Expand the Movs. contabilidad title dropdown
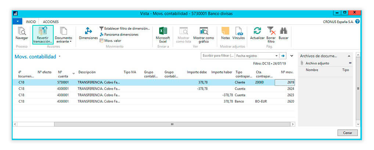 60,57
